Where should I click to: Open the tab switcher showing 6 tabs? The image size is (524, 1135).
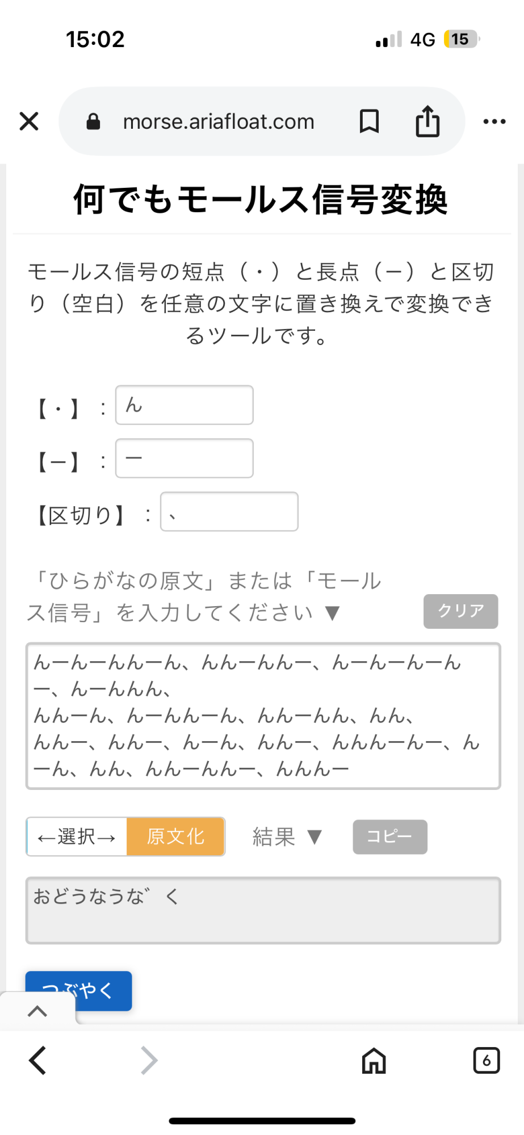(487, 1060)
